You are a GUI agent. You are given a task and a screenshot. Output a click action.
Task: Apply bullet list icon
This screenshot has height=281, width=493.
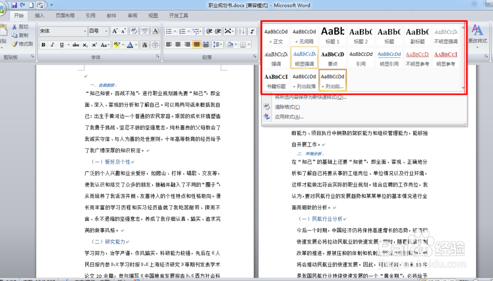169,31
